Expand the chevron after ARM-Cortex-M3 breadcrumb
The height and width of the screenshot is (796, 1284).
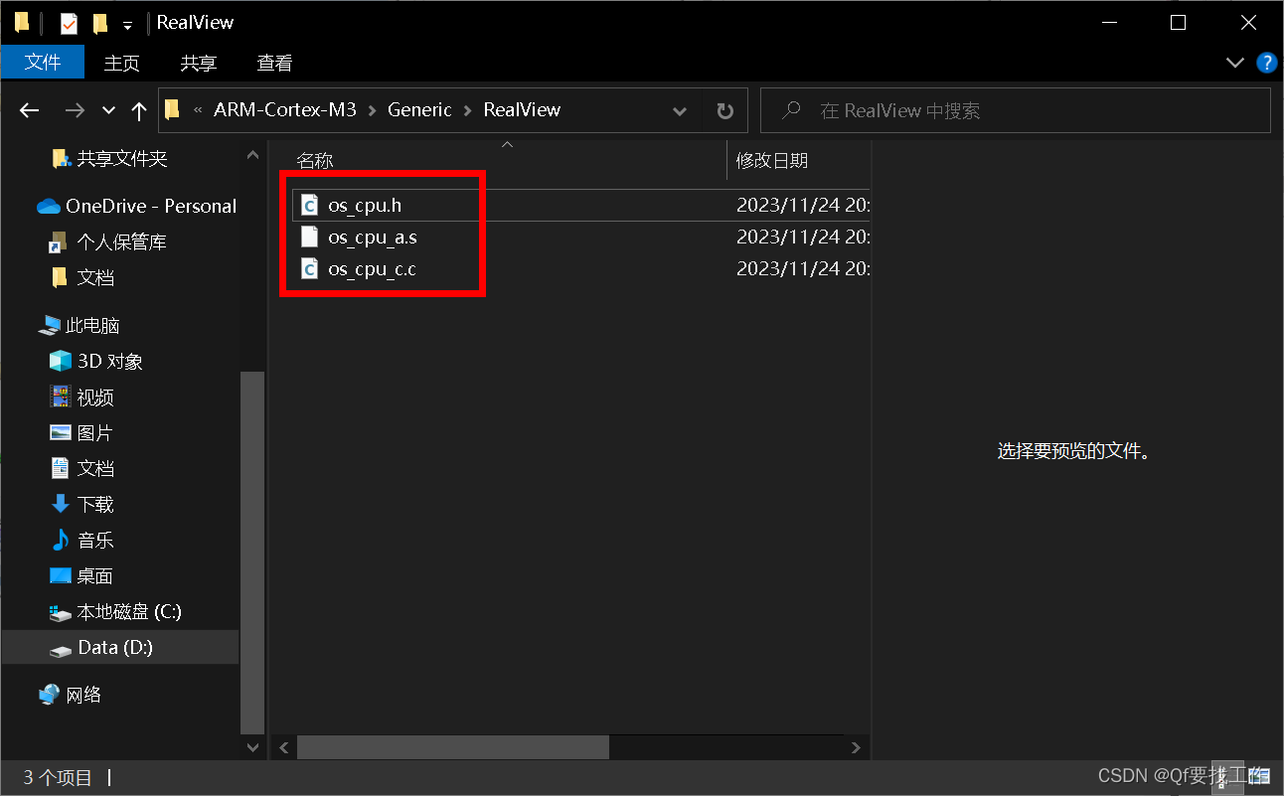(x=372, y=110)
